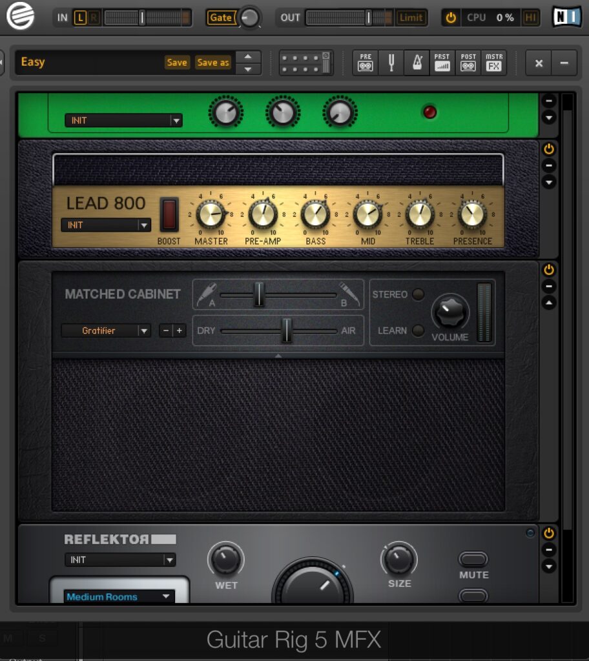Click the Save as button
Image resolution: width=589 pixels, height=661 pixels.
(213, 63)
